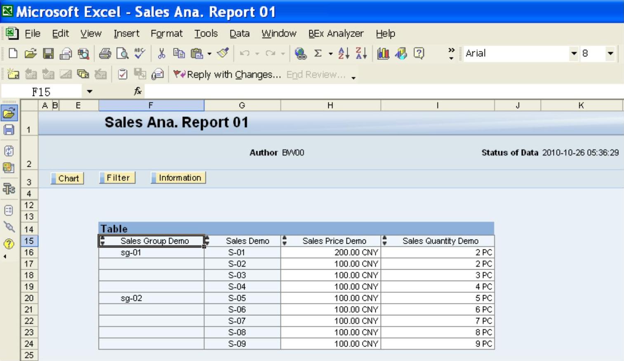Expand the BEx sidebar toolbar black arrow
The width and height of the screenshot is (624, 361).
click(5, 256)
